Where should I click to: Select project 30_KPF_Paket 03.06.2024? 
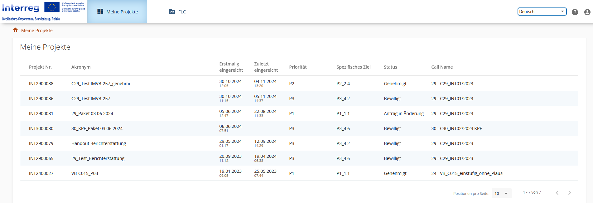(x=97, y=128)
